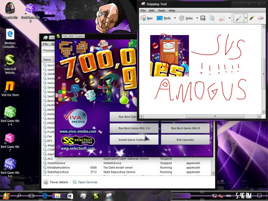Viewport: 268px width, 201px height.
Task: Click the network tray icon
Action: pos(215,196)
